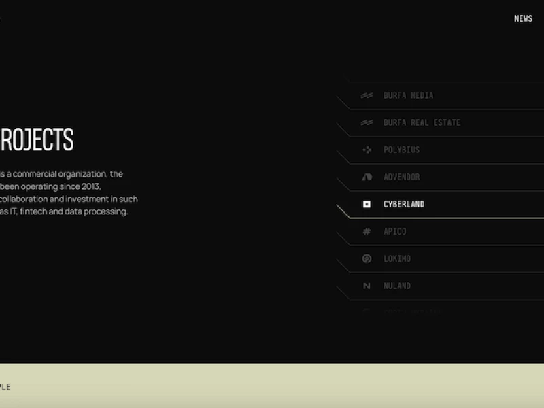Click the Advendor logo icon

pos(367,177)
